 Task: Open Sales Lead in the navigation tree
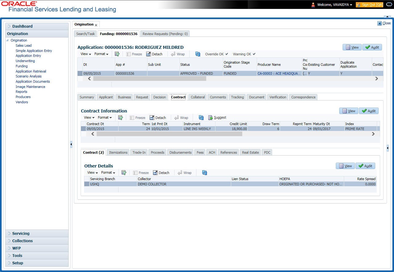24,45
